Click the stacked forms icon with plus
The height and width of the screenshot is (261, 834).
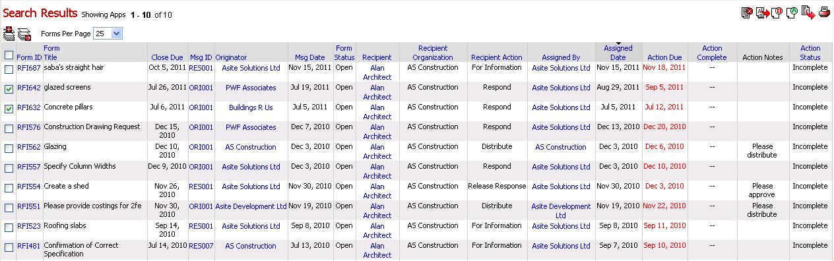[9, 34]
